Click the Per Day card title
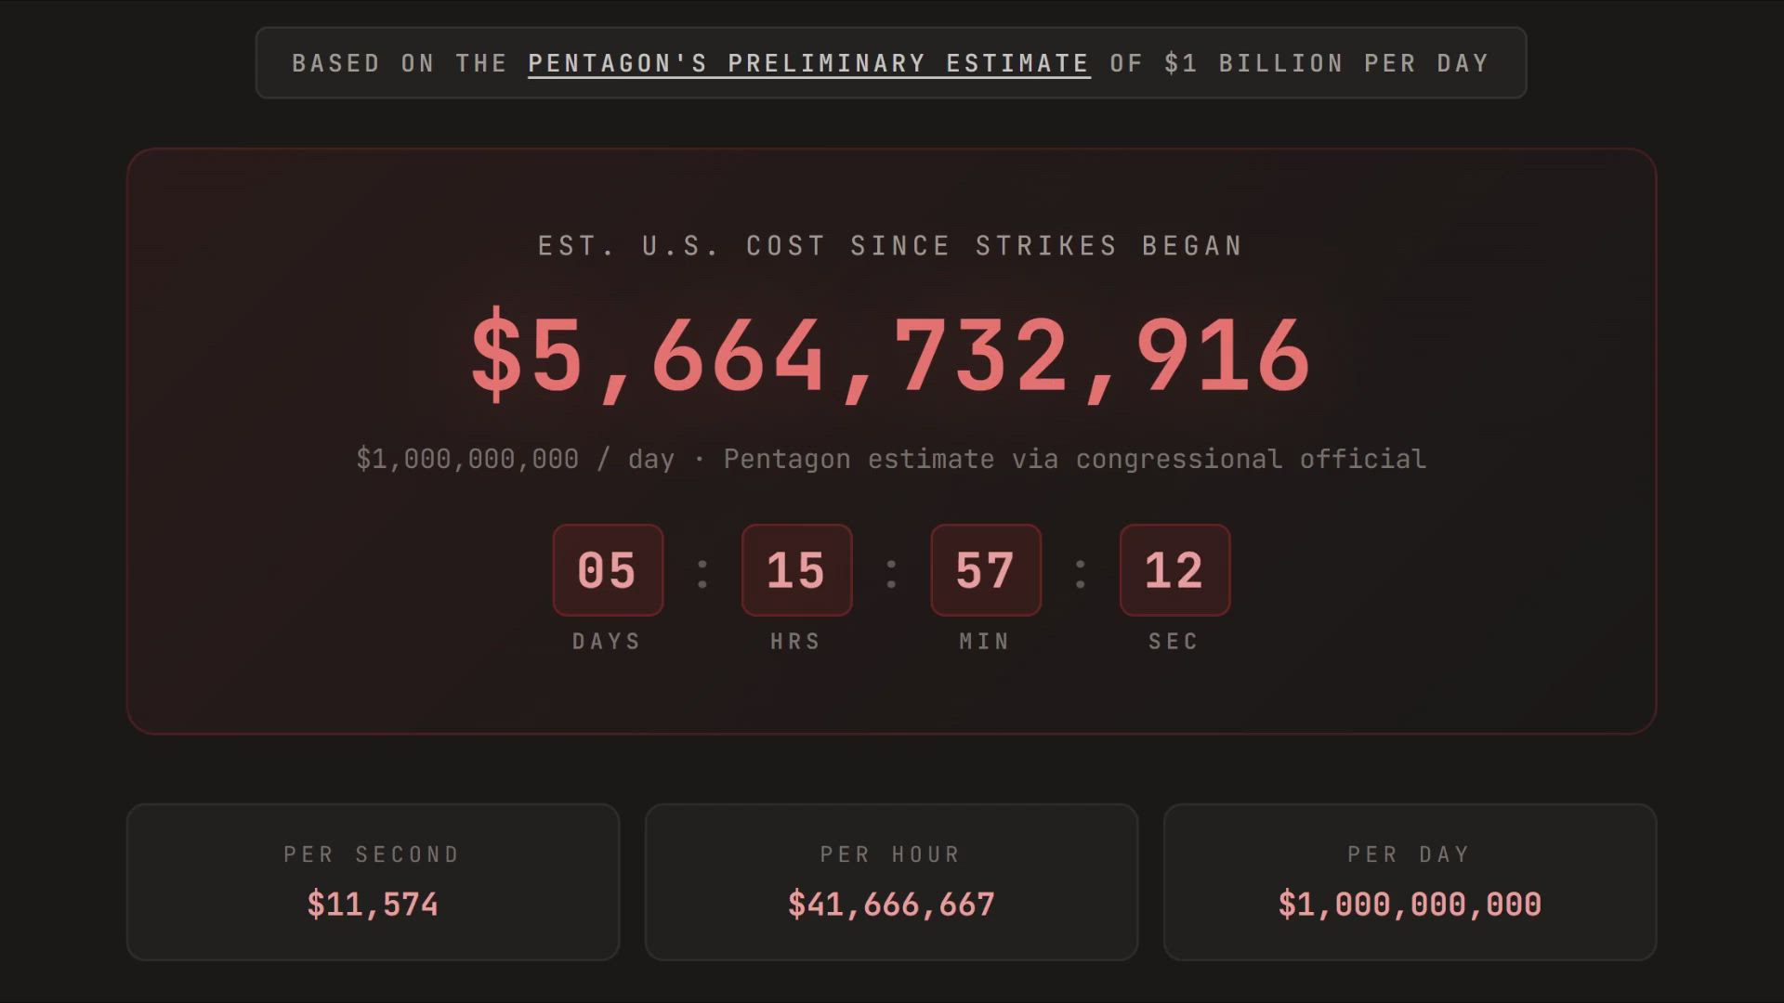Image resolution: width=1784 pixels, height=1003 pixels. pos(1410,854)
